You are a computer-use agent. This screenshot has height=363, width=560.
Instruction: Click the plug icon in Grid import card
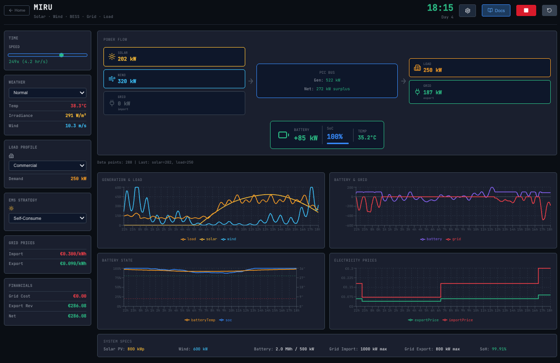tap(112, 103)
